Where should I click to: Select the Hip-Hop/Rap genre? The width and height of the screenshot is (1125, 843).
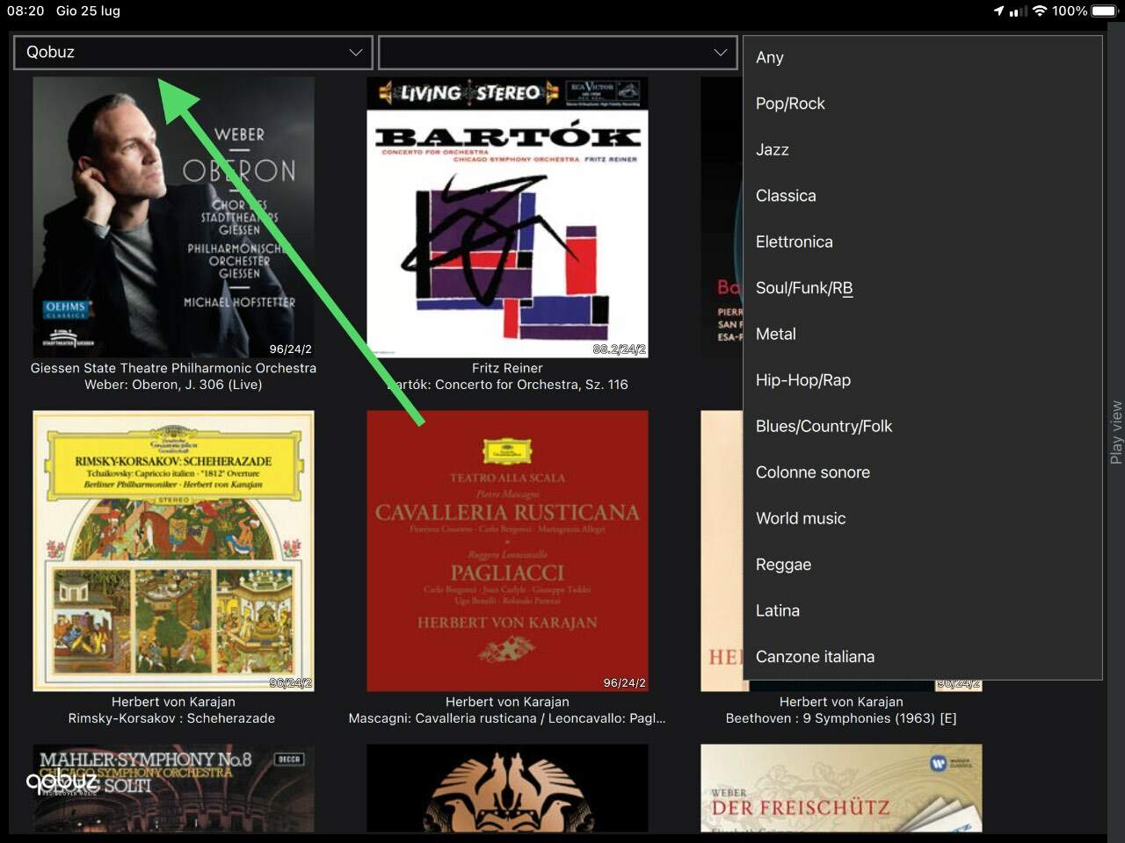(x=922, y=380)
